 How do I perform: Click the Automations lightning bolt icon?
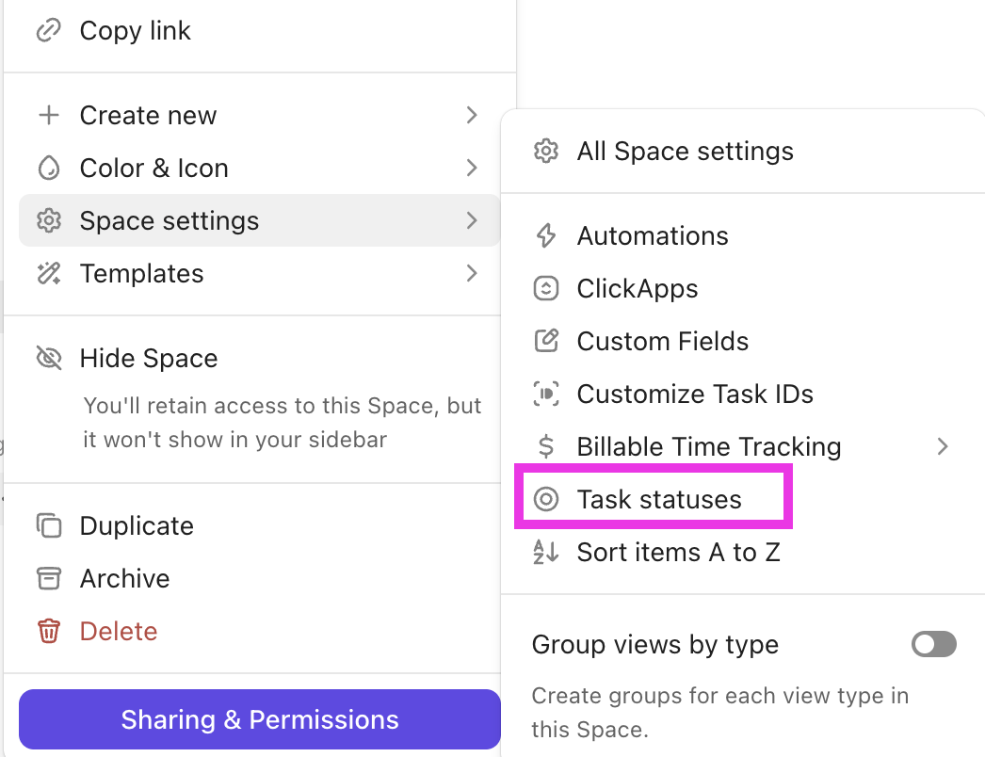tap(546, 235)
